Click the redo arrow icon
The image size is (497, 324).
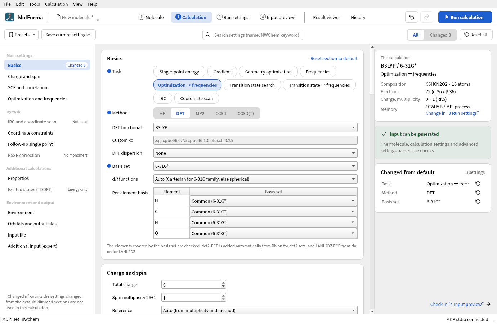tap(427, 17)
